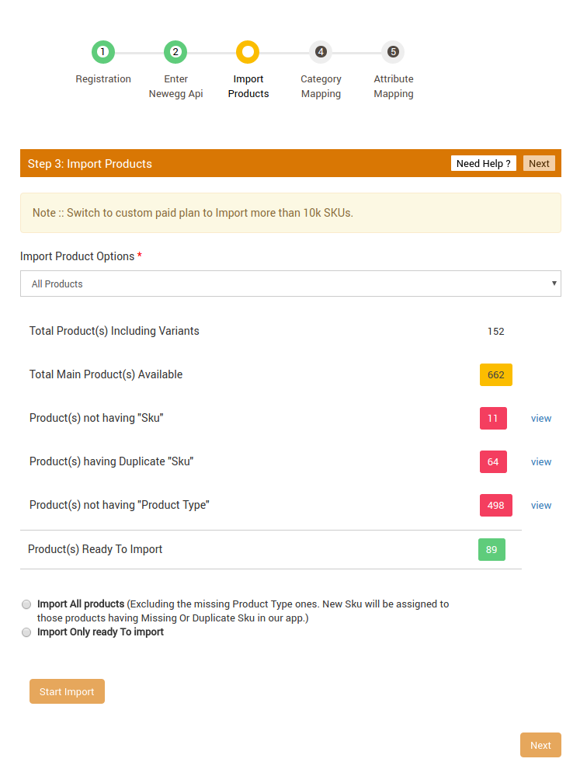Viewport: 587px width, 776px height.
Task: Click the yellow Import Products step circle
Action: tap(248, 53)
